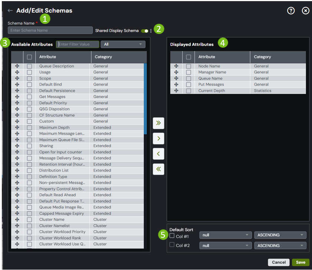Click the Cancel button
The image size is (312, 270).
point(279,262)
